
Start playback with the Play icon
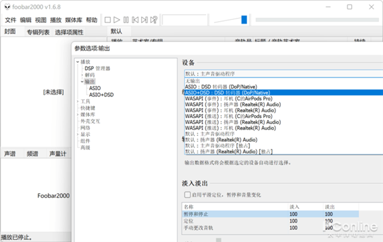click(x=117, y=20)
